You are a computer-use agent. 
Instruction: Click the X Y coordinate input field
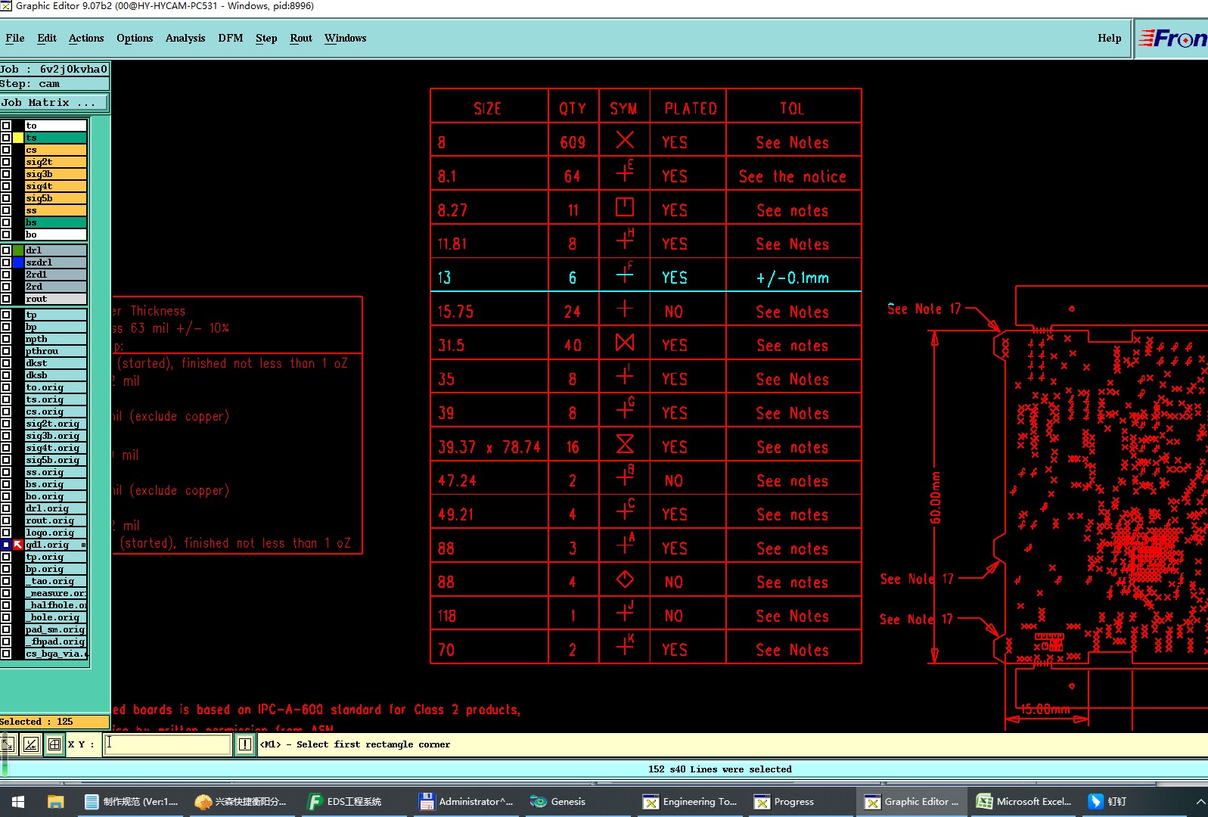[x=167, y=744]
